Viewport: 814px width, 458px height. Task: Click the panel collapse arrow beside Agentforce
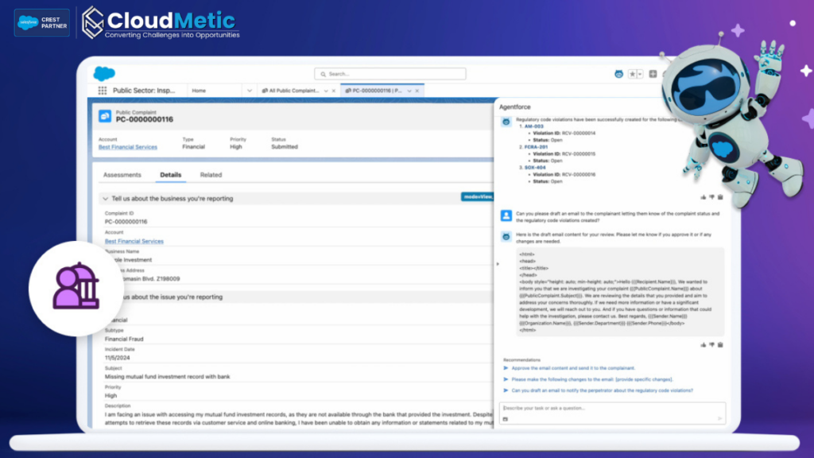coord(498,264)
